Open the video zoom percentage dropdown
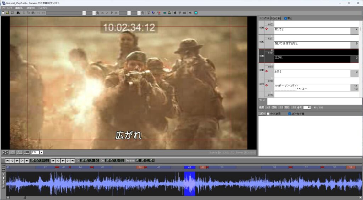Screen dimensions: 363x200 coord(41,153)
